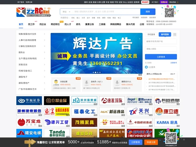The image size is (196, 147).
Task: Click the 康立德 advertiser logo
Action: pos(167,112)
